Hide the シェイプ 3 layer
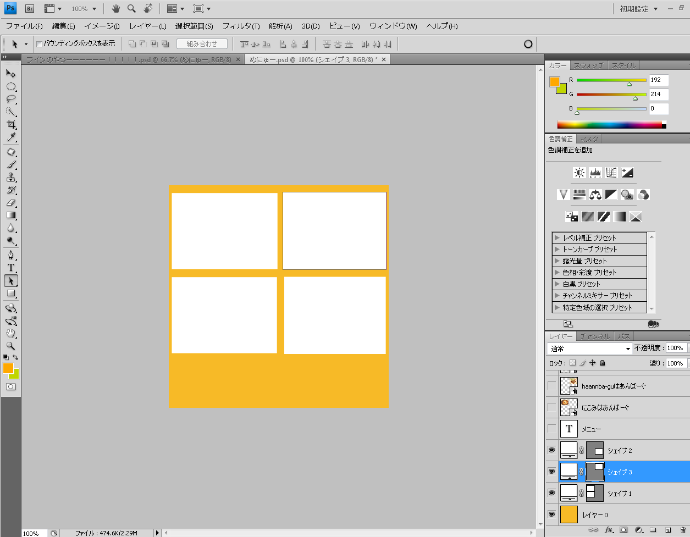690x537 pixels. pyautogui.click(x=551, y=472)
